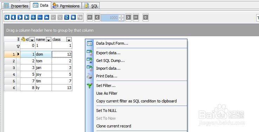Select the name cell containing dom
259x132 pixels.
(44, 54)
